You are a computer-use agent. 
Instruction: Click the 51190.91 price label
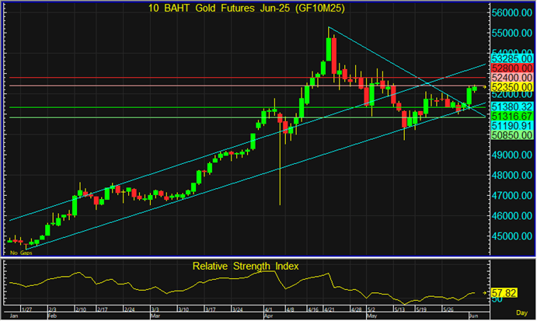click(x=511, y=125)
